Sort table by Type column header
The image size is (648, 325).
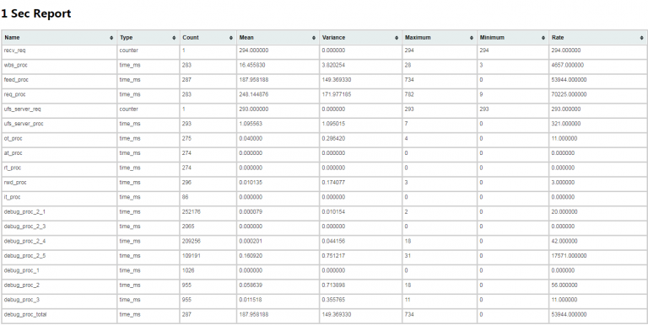click(148, 38)
